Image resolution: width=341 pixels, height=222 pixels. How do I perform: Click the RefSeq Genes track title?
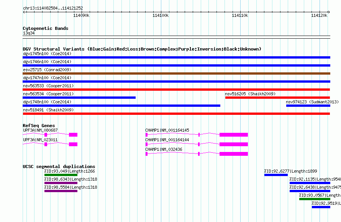click(x=39, y=126)
